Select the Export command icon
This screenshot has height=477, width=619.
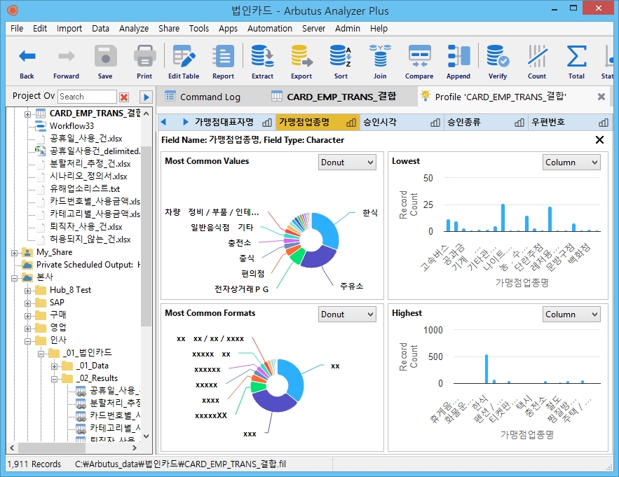[301, 62]
